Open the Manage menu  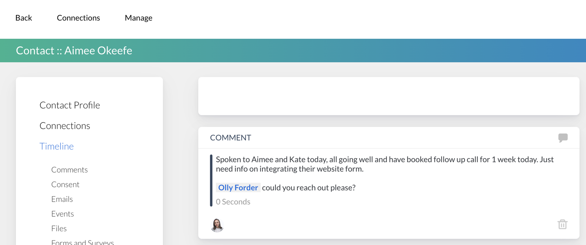point(138,18)
